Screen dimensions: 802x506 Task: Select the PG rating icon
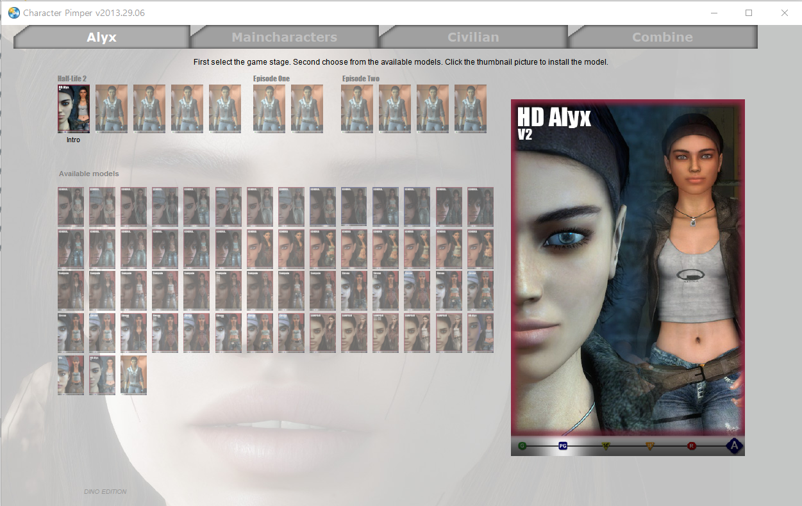[563, 445]
